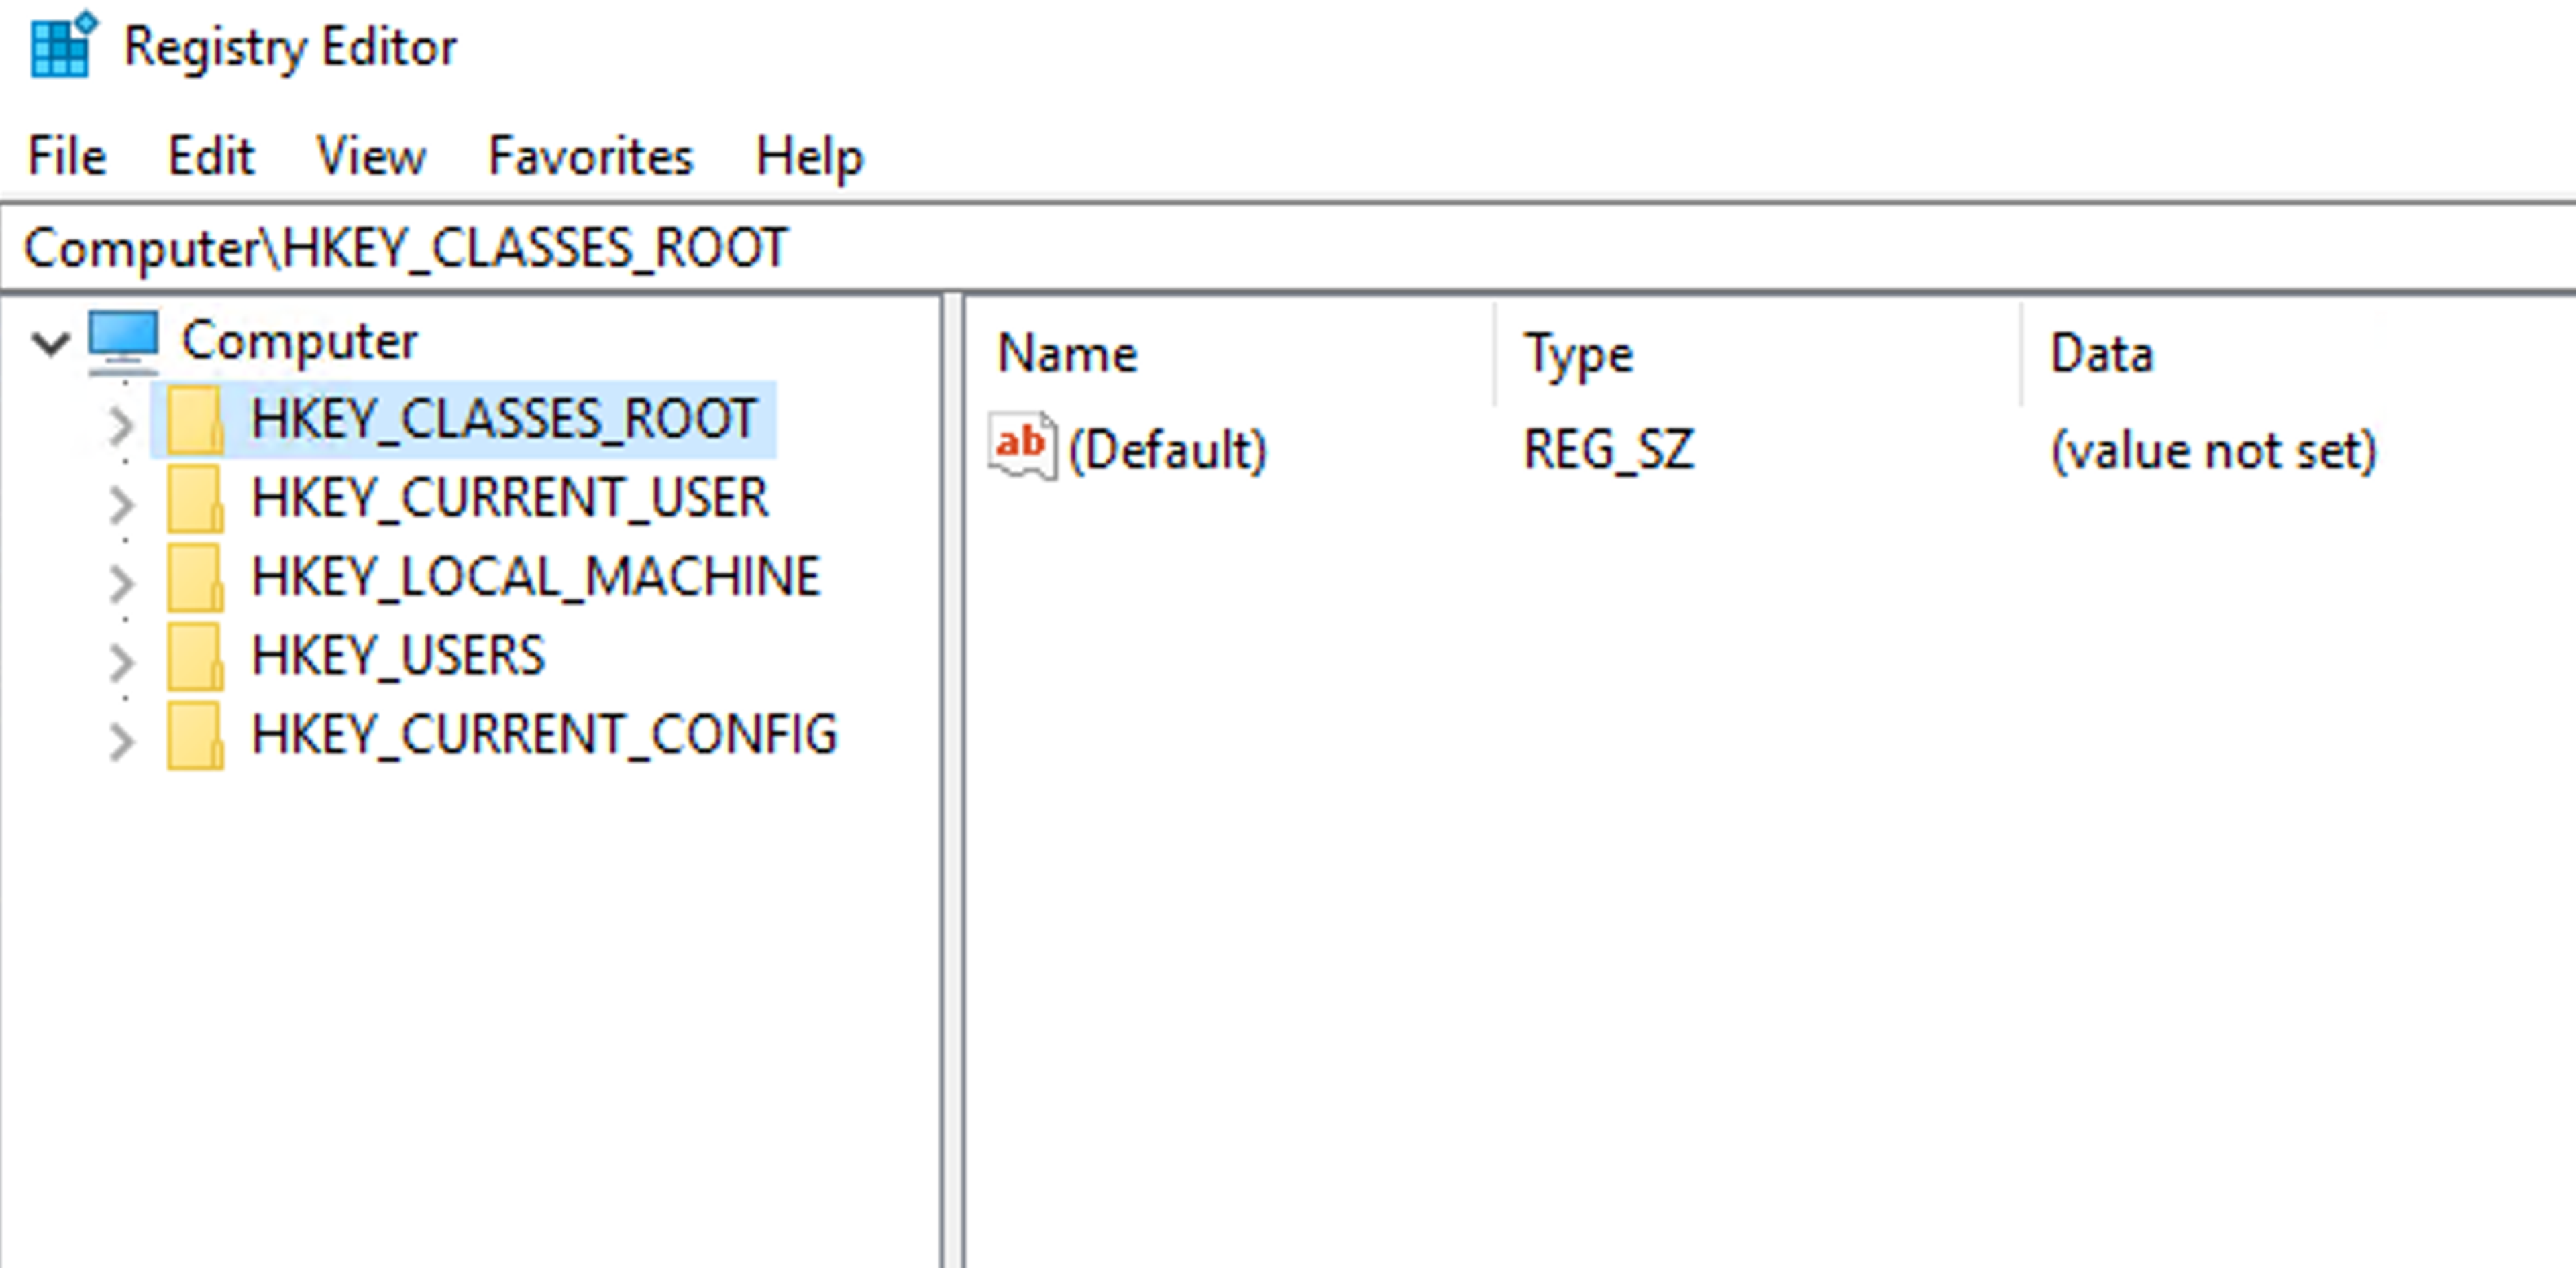The width and height of the screenshot is (2576, 1268).
Task: Select the (Default) value entry
Action: [x=1167, y=450]
